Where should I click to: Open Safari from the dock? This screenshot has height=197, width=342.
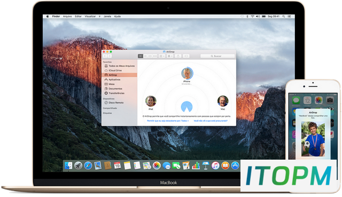[x=88, y=166]
